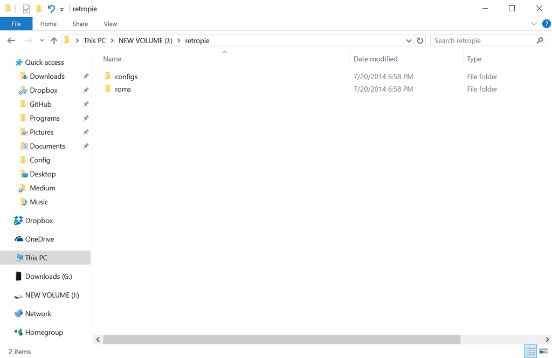Viewport: 552px width, 358px height.
Task: Open the Downloads (G:) drive
Action: (49, 277)
